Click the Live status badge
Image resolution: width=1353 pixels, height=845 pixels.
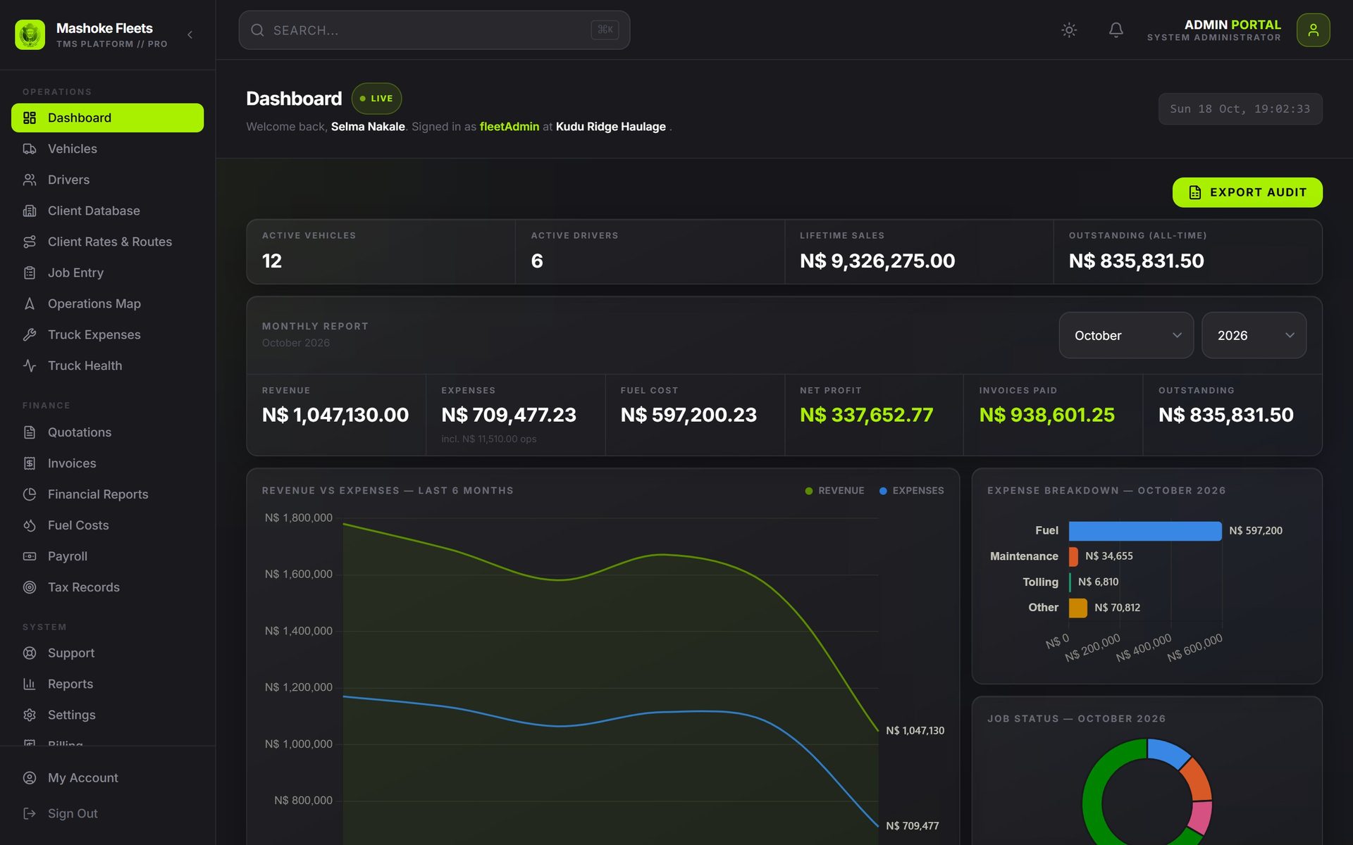tap(376, 99)
